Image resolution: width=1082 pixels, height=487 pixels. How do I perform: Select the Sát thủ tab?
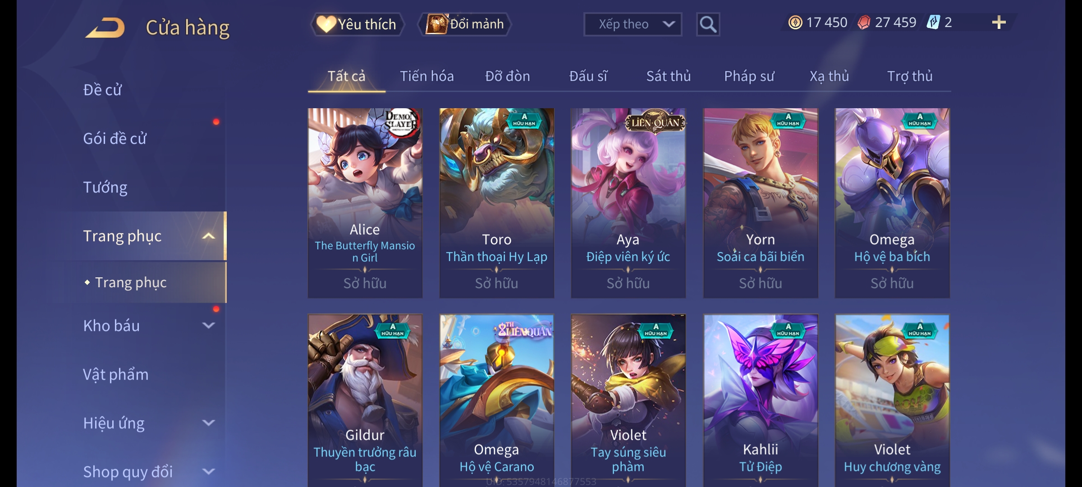[x=669, y=76]
